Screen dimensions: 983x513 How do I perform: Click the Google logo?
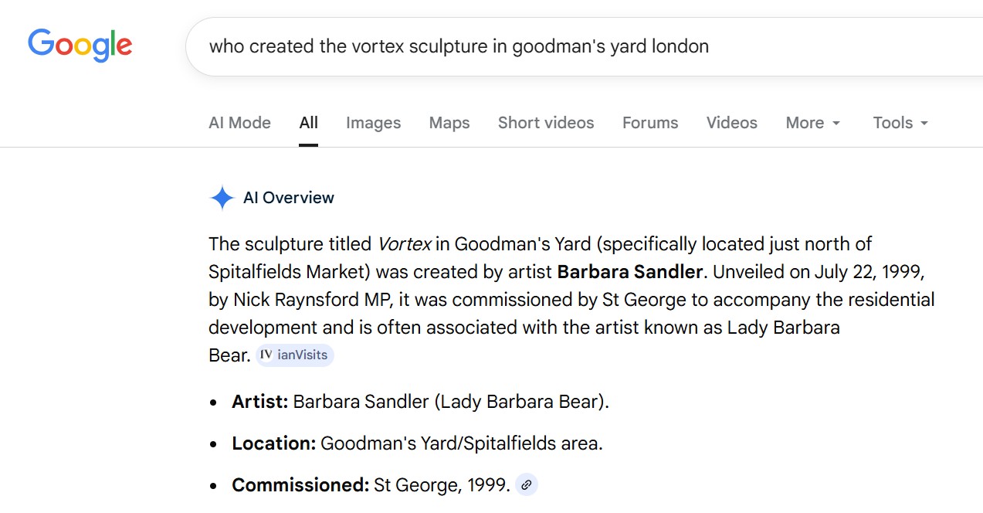[x=80, y=45]
